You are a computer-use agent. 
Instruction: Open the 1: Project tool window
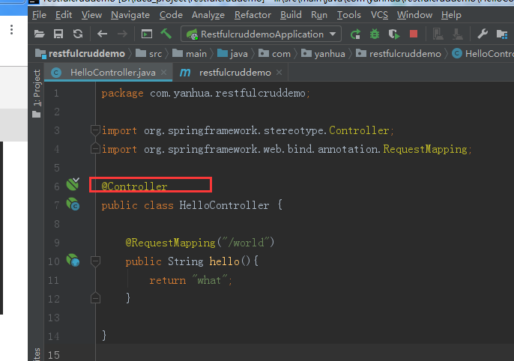(x=37, y=94)
